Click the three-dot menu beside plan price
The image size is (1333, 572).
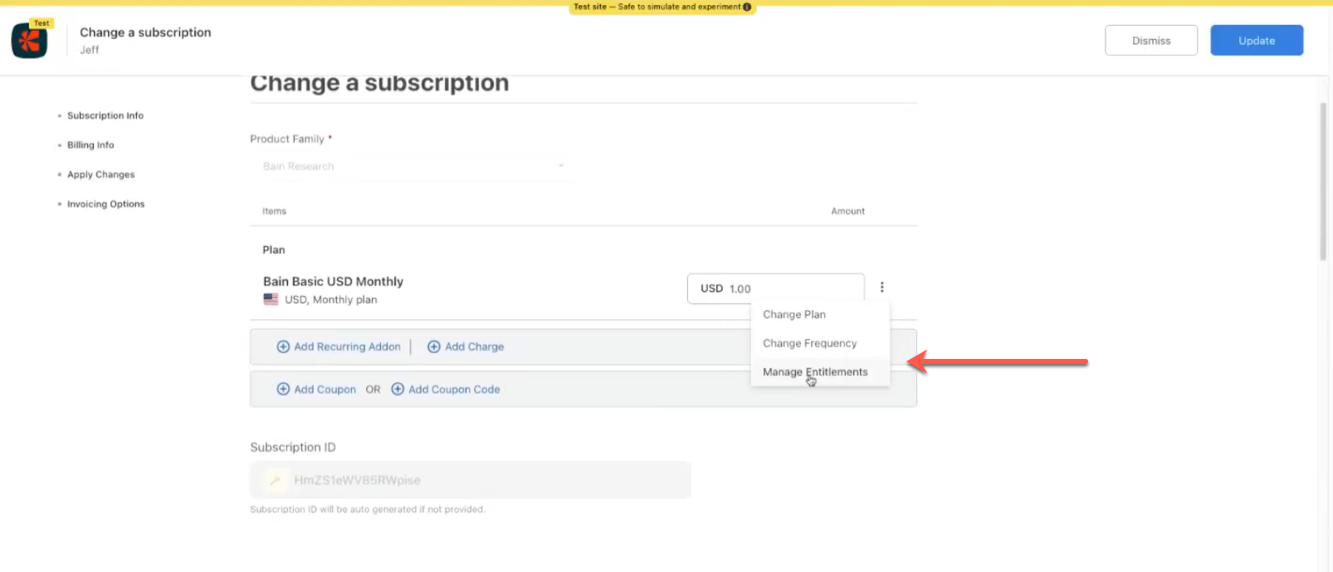point(881,287)
